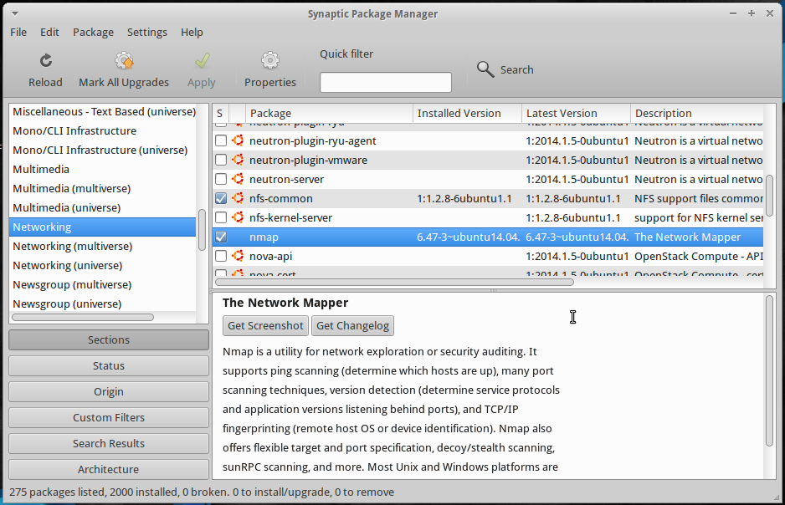Open the Help menu
785x505 pixels.
click(192, 32)
